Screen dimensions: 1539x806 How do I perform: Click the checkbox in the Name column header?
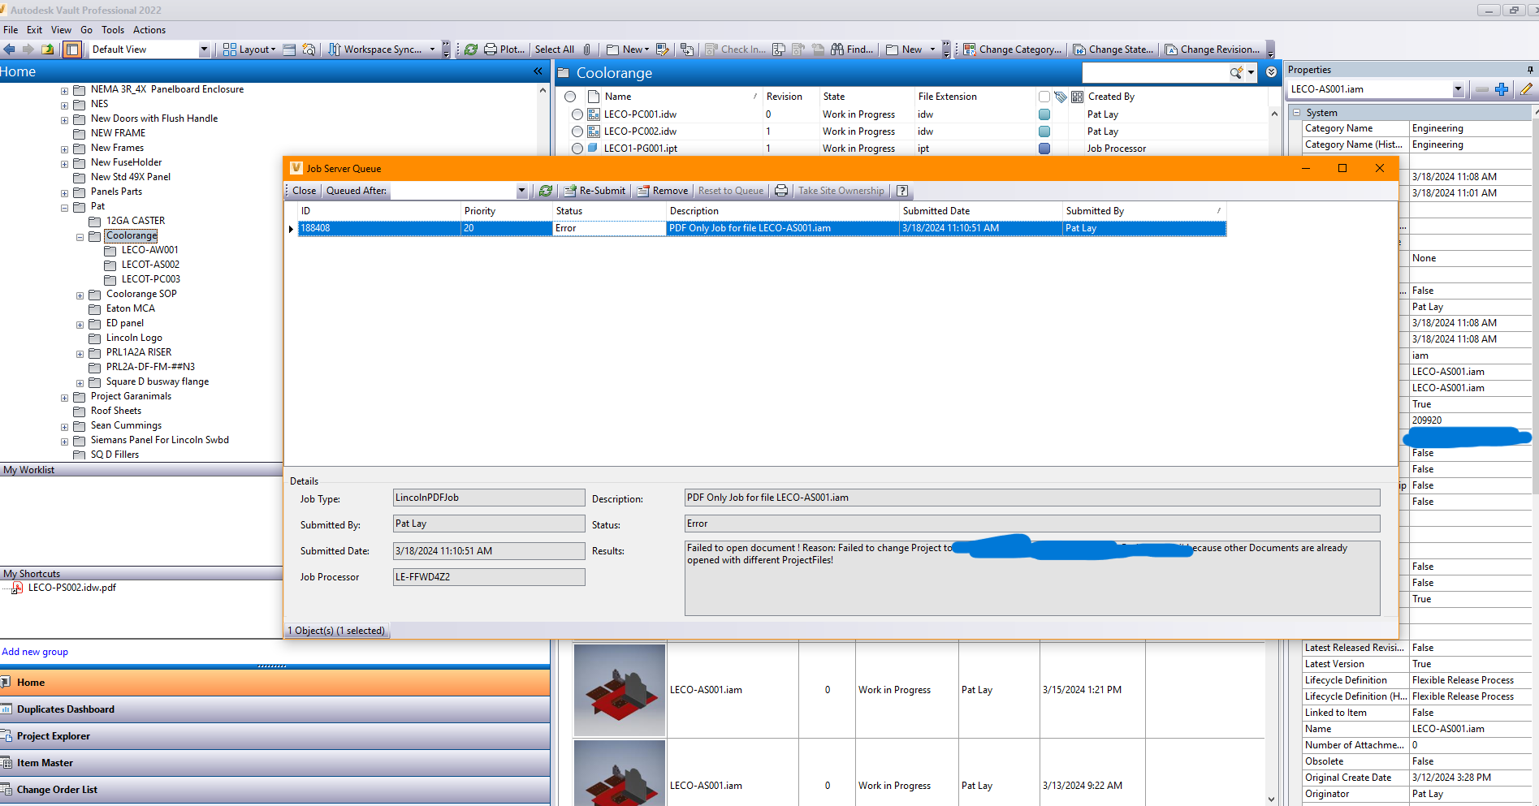[x=1044, y=96]
